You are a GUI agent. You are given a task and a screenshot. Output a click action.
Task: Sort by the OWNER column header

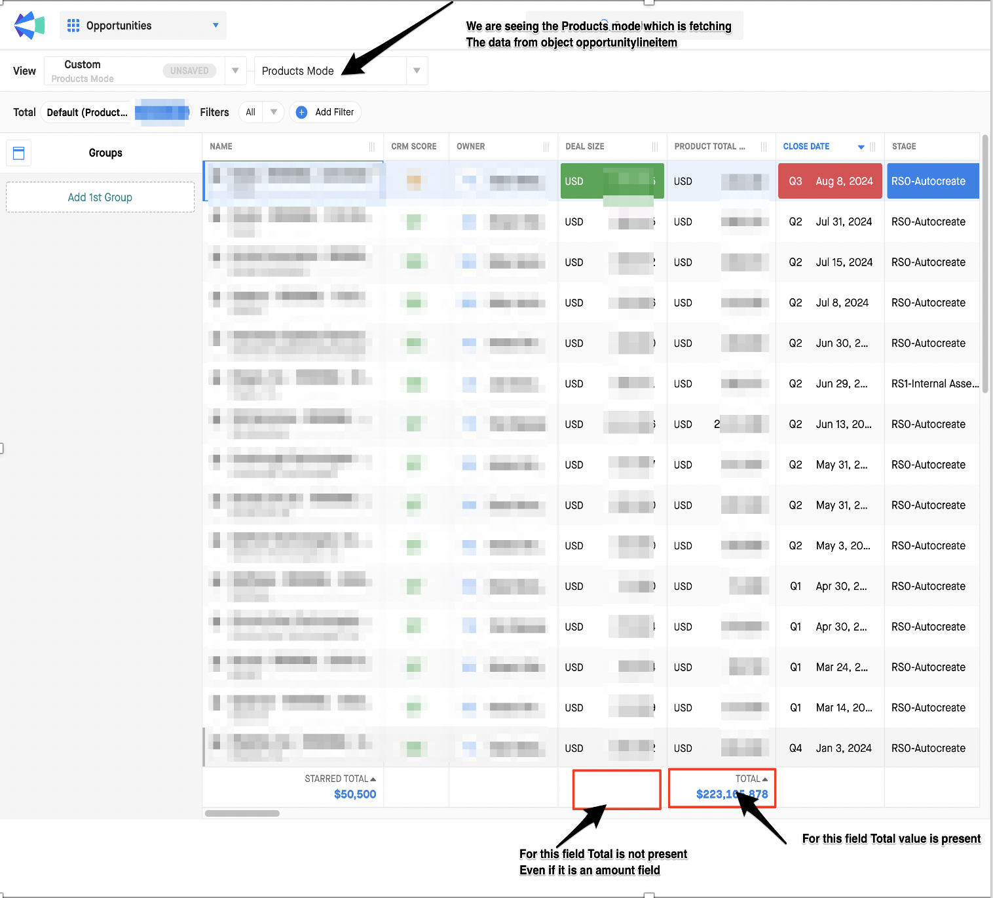click(471, 146)
